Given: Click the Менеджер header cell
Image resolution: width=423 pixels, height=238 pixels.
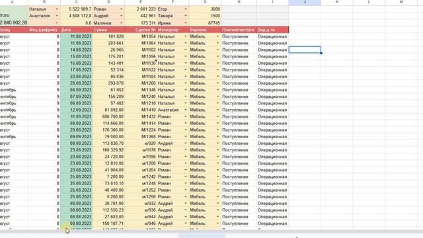Looking at the screenshot, I should (173, 30).
